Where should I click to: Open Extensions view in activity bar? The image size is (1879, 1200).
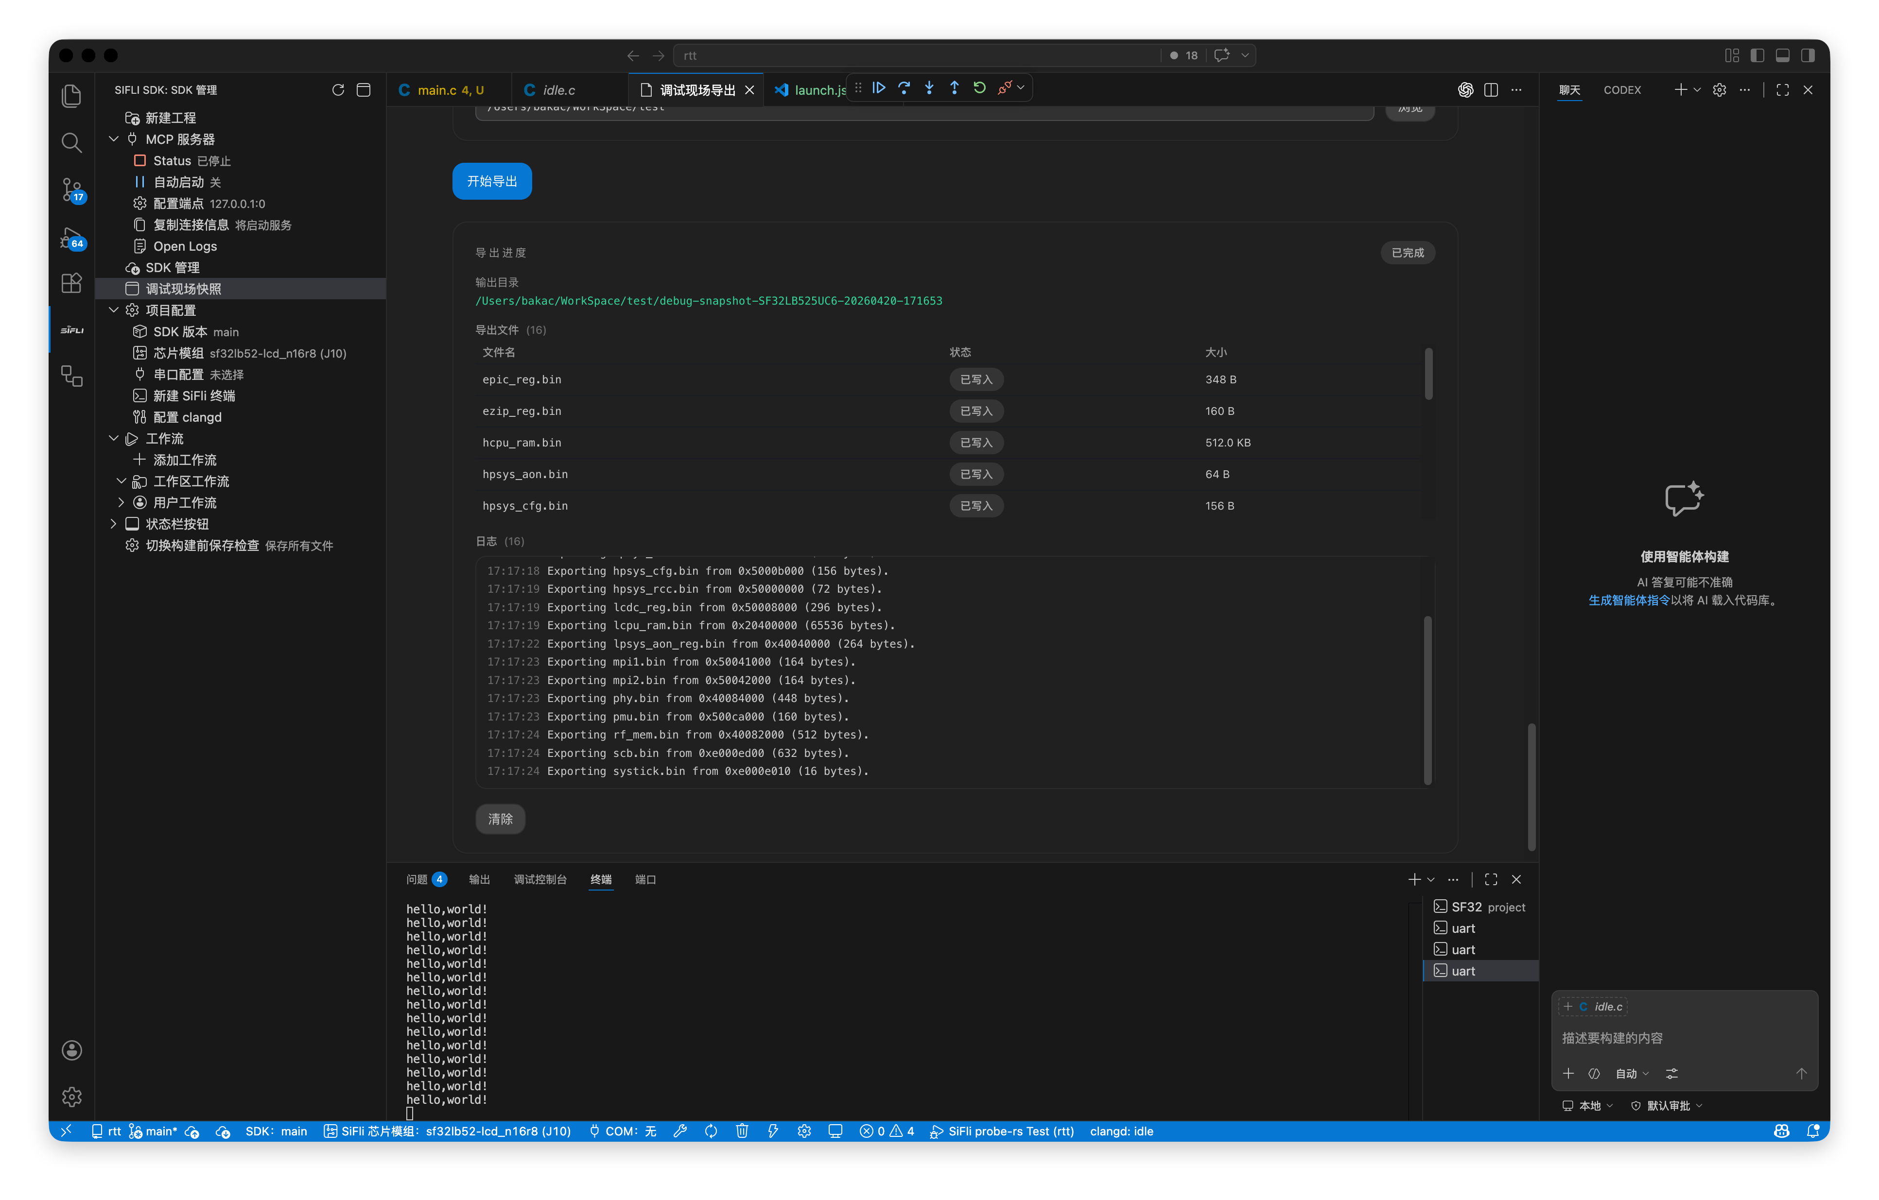pos(72,282)
